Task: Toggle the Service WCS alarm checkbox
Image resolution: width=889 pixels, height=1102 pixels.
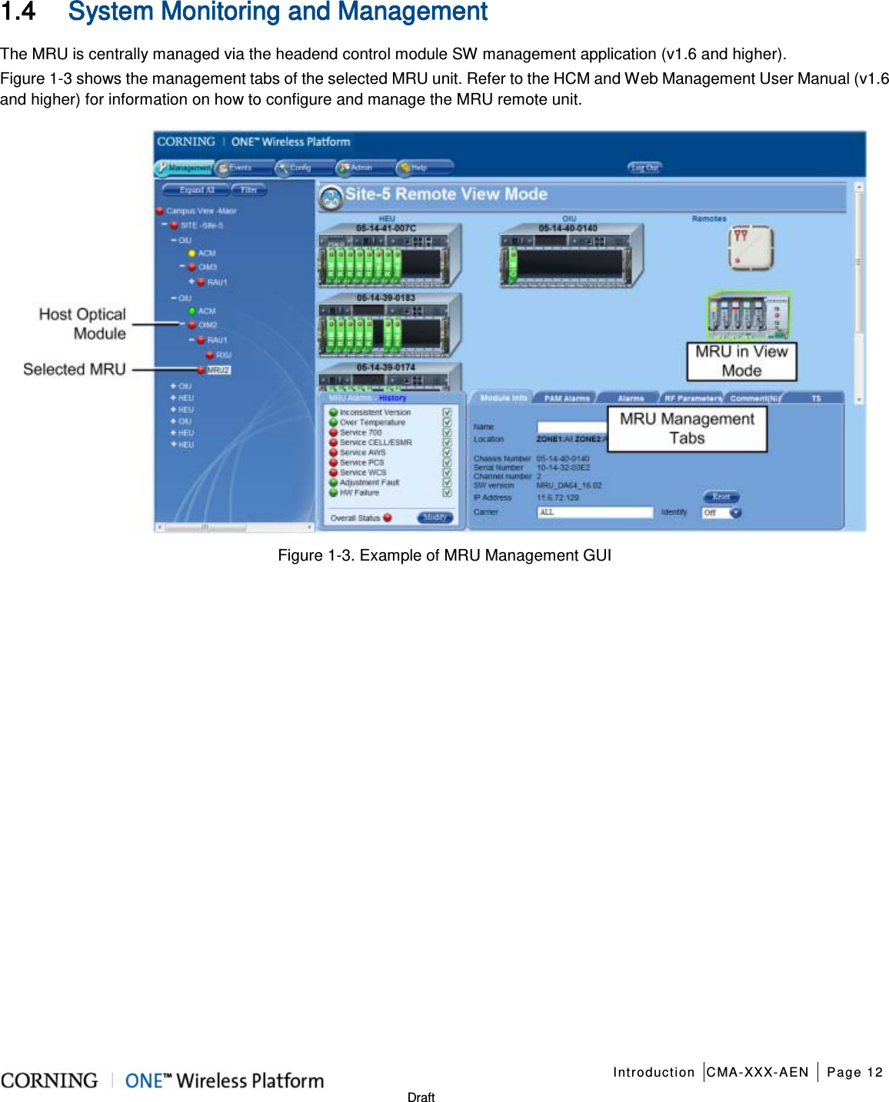Action: tap(447, 472)
